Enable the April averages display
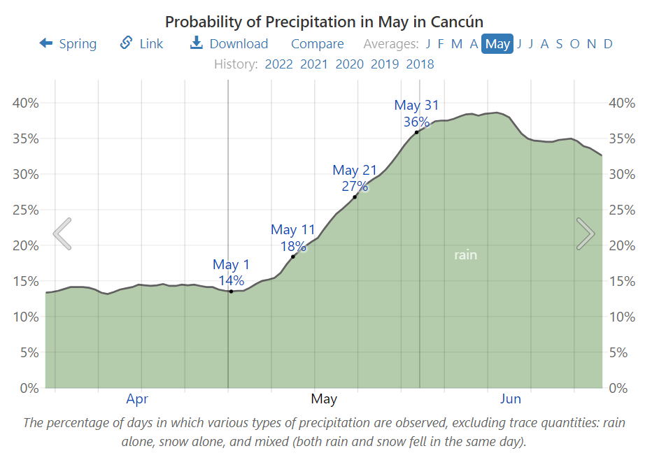The image size is (652, 460). (474, 43)
